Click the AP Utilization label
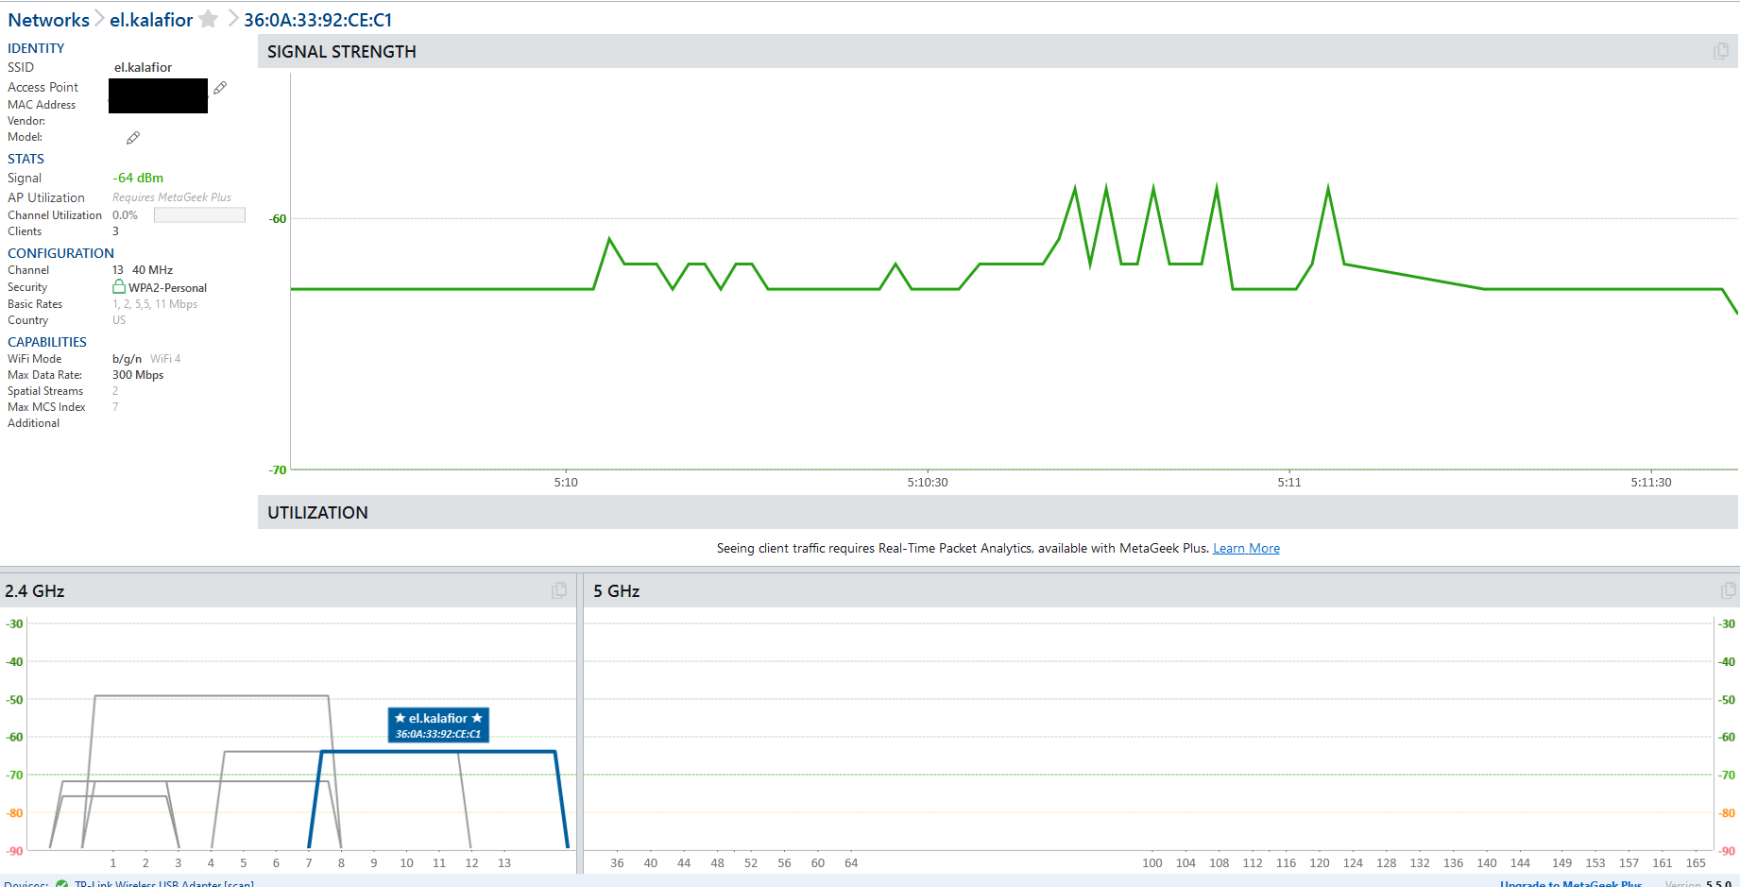 [46, 197]
